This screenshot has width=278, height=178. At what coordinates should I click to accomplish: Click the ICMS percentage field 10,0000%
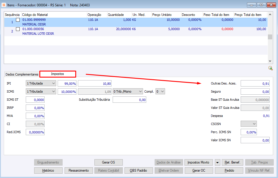tap(67, 91)
